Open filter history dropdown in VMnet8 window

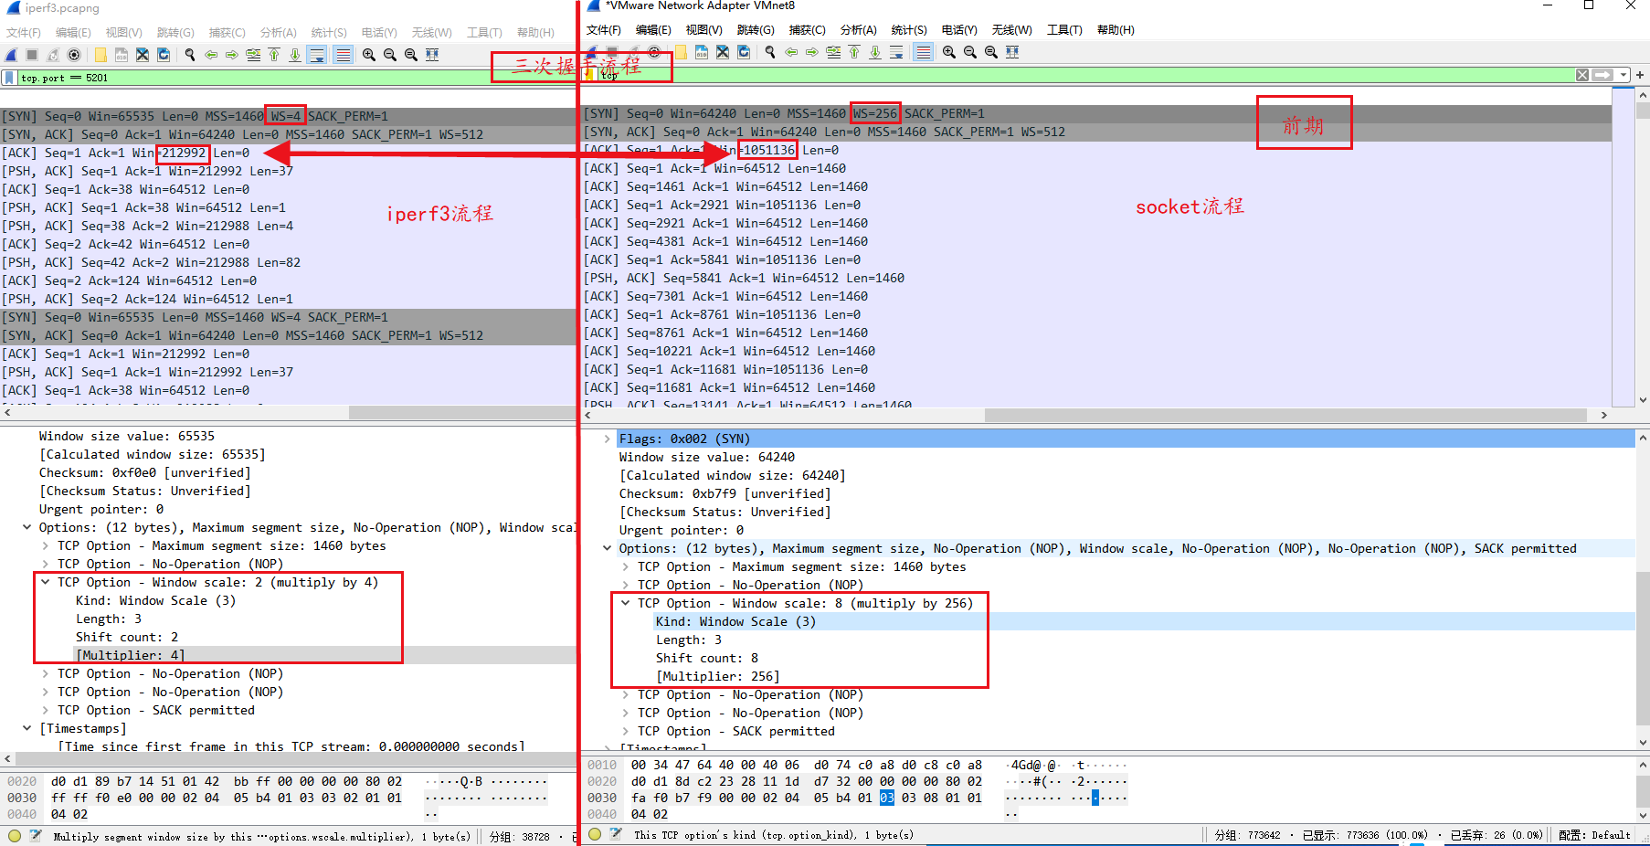(x=1624, y=75)
